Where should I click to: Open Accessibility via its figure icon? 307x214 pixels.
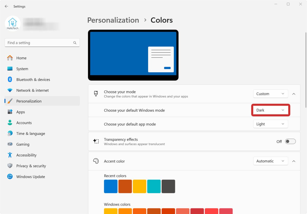click(10, 155)
